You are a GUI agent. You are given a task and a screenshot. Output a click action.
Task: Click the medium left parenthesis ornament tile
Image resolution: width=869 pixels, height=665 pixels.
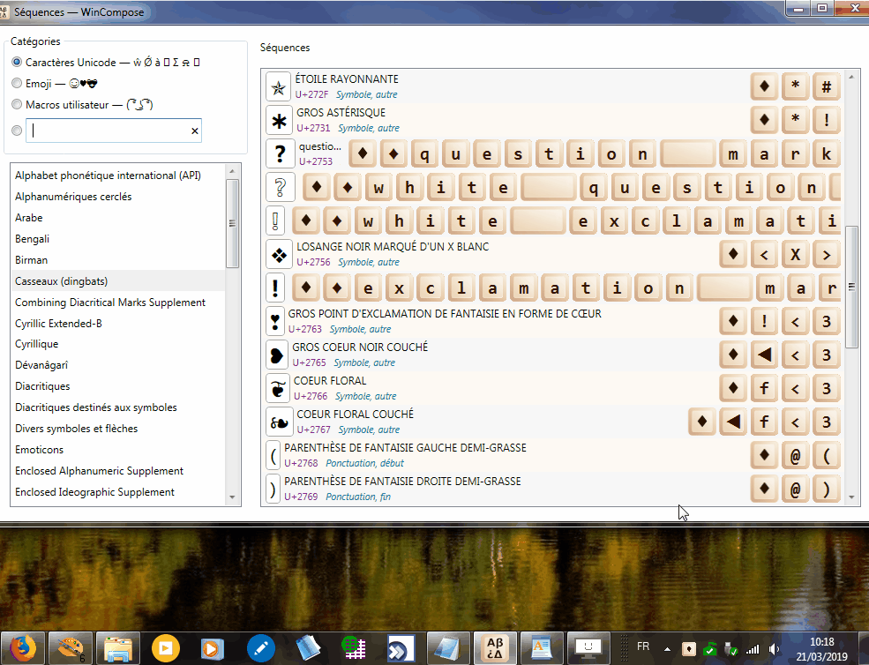pos(273,455)
